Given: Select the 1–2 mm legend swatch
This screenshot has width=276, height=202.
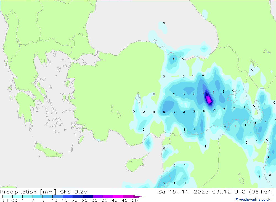Looking at the screenshot, I should click(27, 196).
